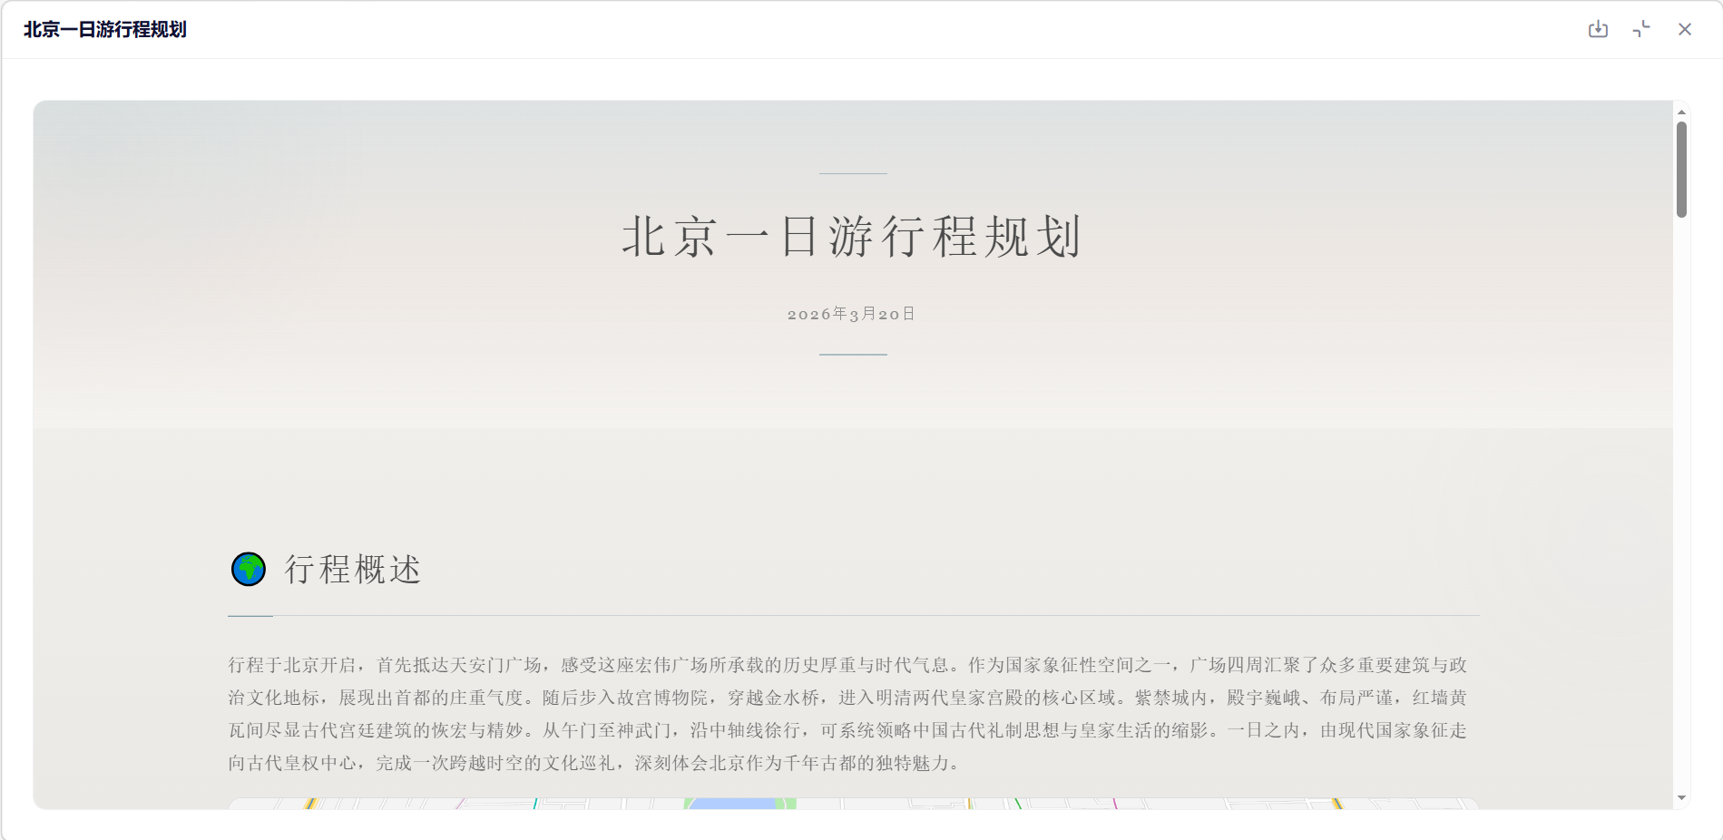Close the itinerary preview window

point(1685,29)
